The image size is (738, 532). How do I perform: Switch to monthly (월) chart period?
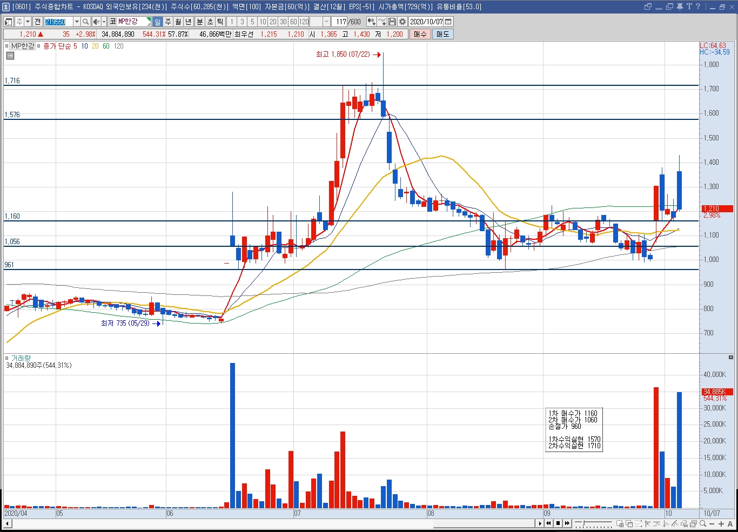click(178, 22)
